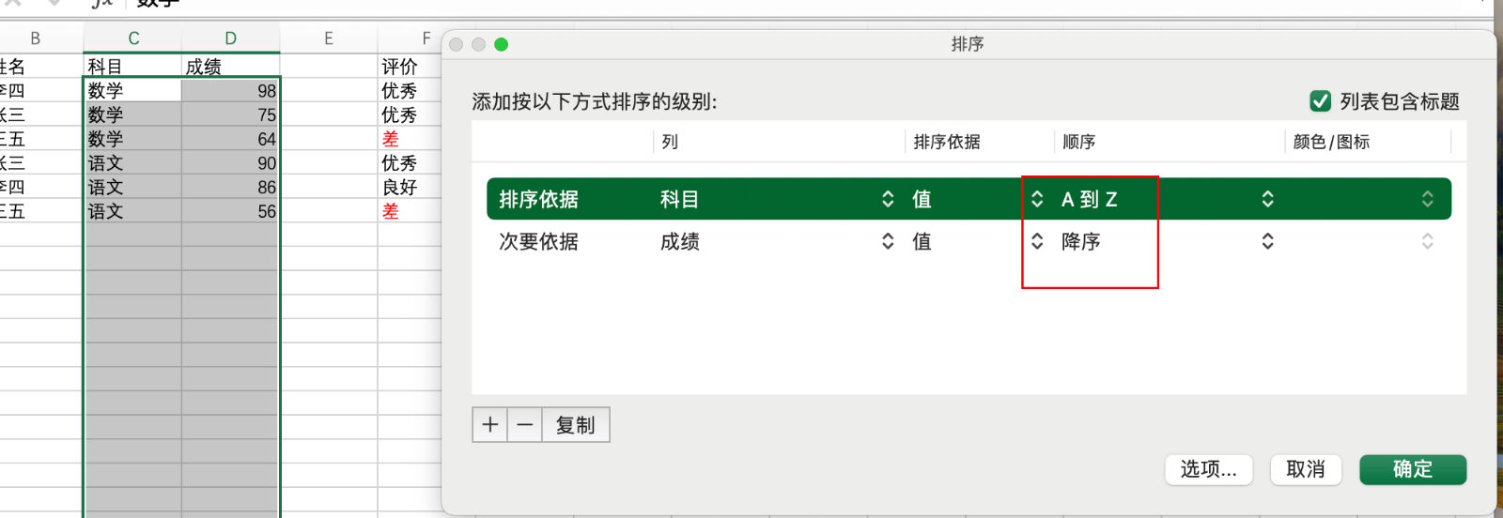Click the 复制 button
The width and height of the screenshot is (1503, 518).
click(x=576, y=425)
